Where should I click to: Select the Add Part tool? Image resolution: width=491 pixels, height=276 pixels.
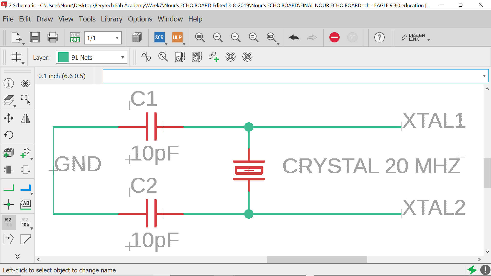tap(9, 153)
